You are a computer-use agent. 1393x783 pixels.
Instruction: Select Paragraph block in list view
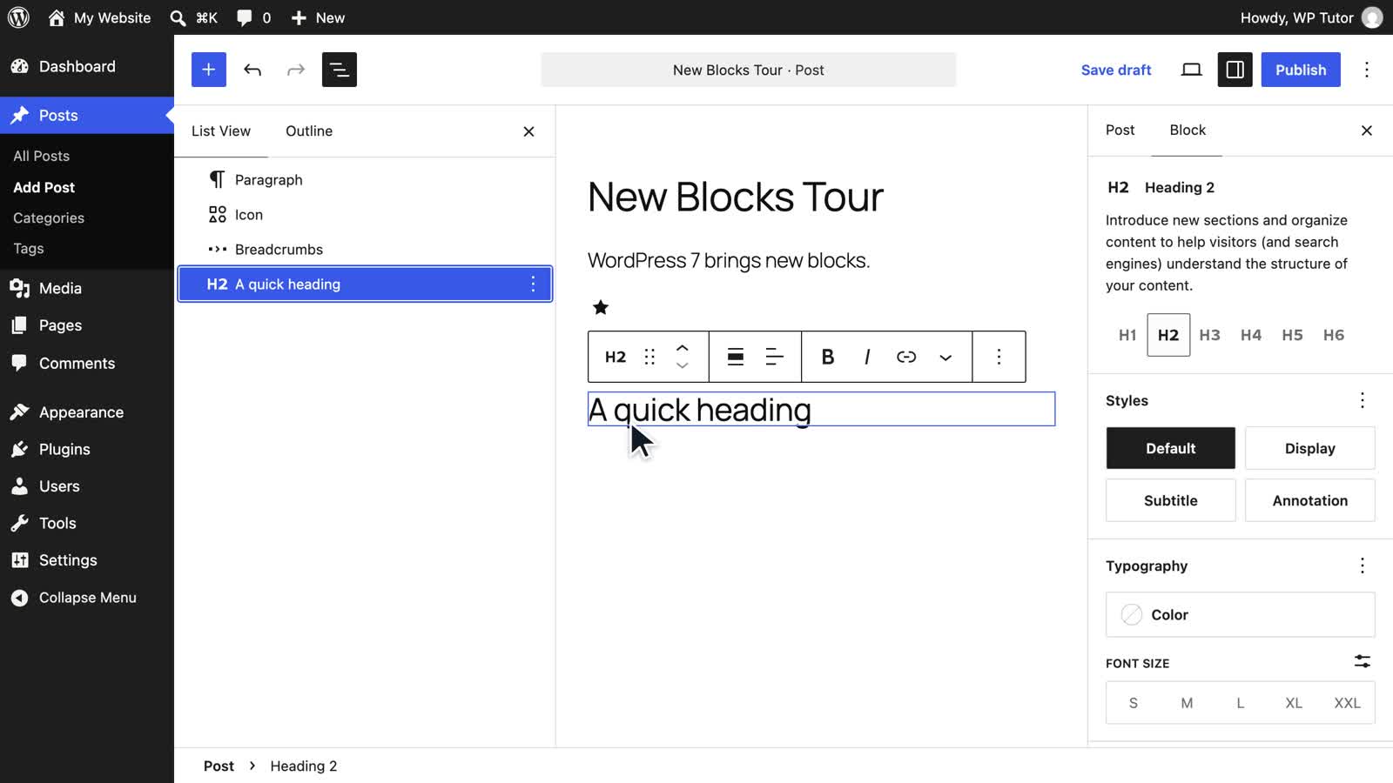point(365,179)
